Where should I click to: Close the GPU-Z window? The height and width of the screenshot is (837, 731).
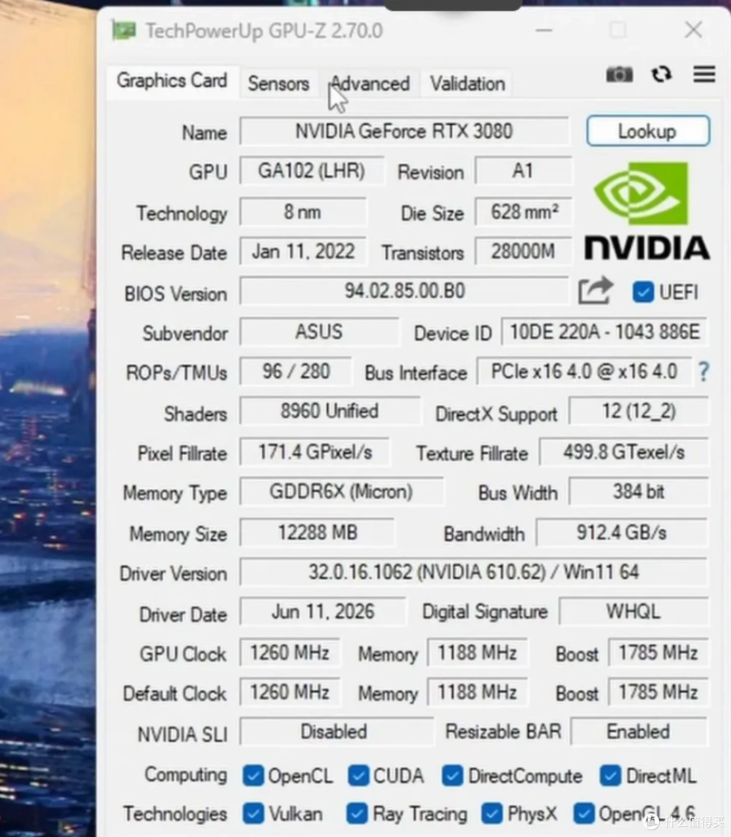(x=693, y=30)
